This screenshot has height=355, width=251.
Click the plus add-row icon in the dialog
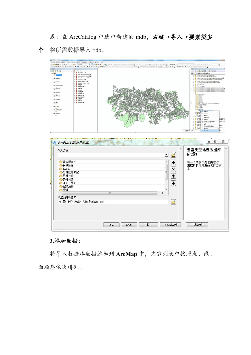[x=173, y=162]
